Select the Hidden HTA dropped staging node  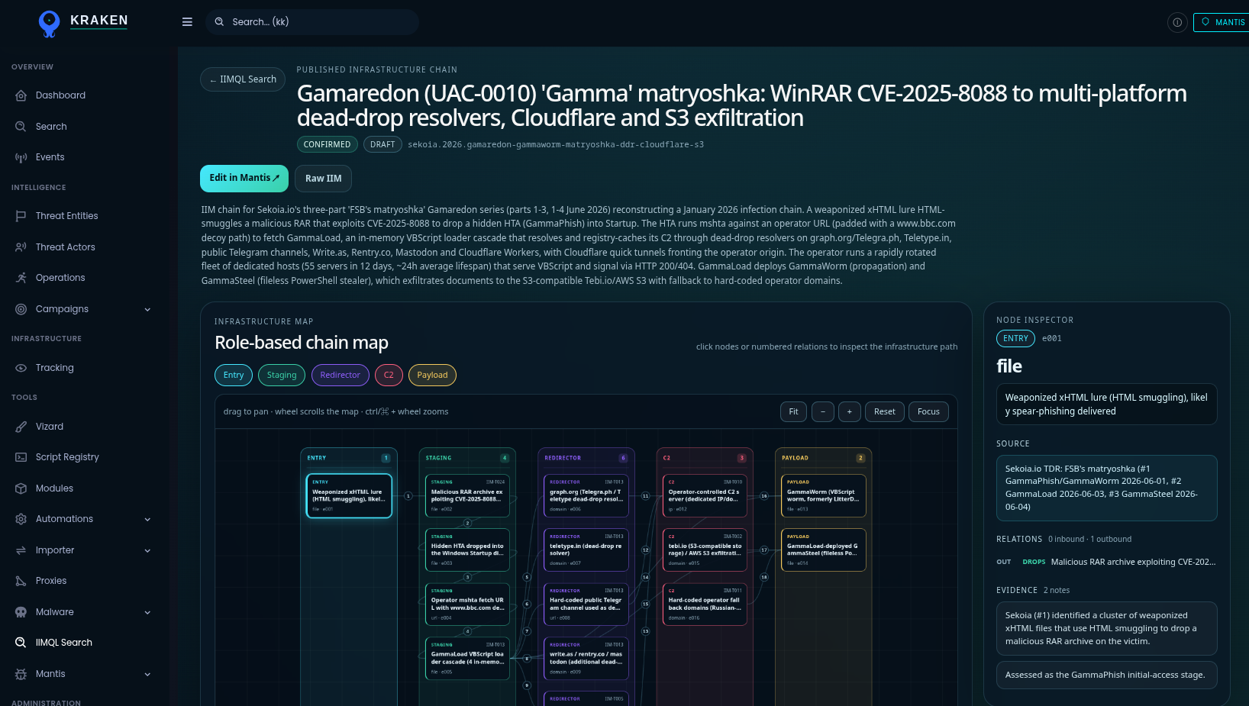pos(467,550)
